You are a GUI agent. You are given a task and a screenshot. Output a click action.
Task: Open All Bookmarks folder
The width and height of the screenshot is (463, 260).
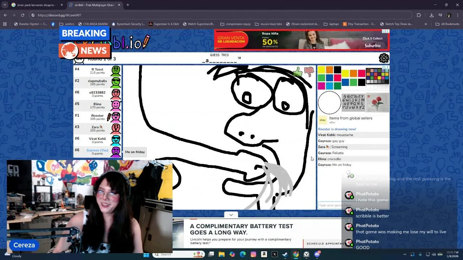pos(447,24)
